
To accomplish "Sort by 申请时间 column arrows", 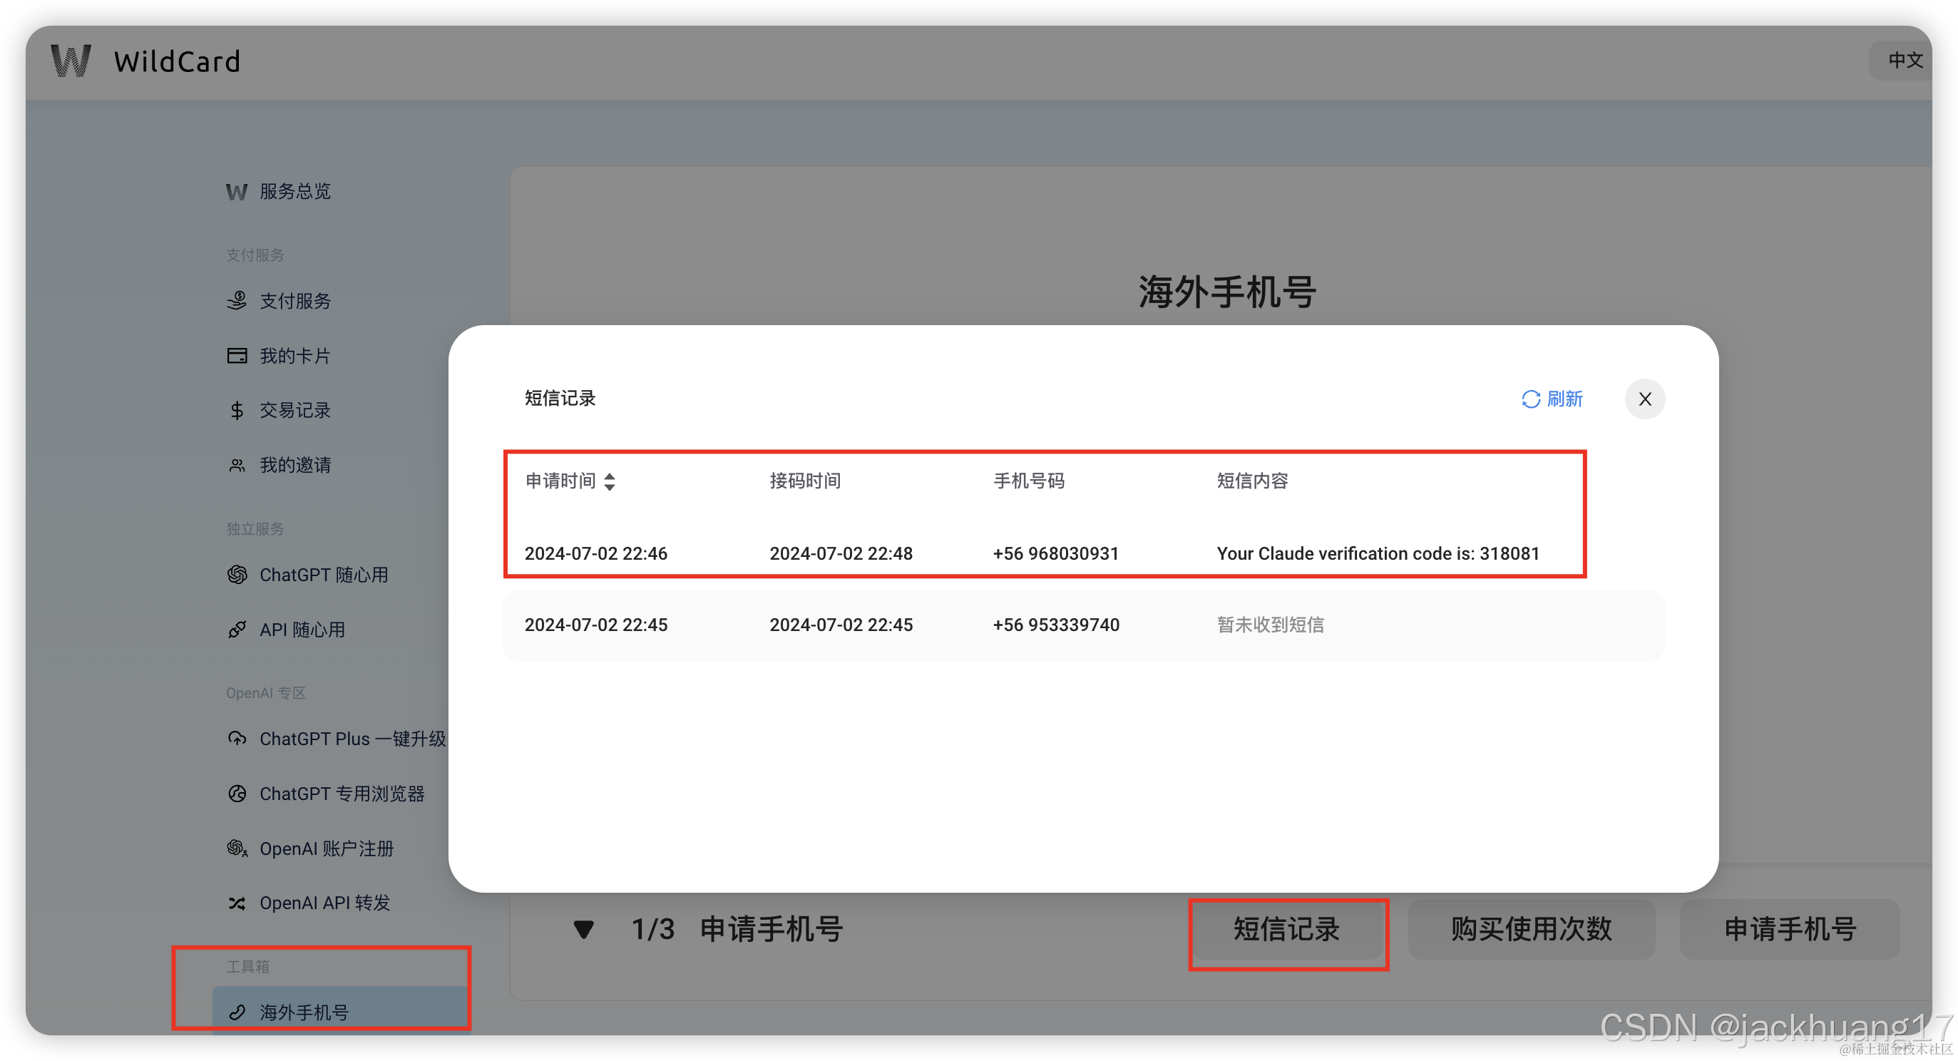I will click(x=610, y=481).
